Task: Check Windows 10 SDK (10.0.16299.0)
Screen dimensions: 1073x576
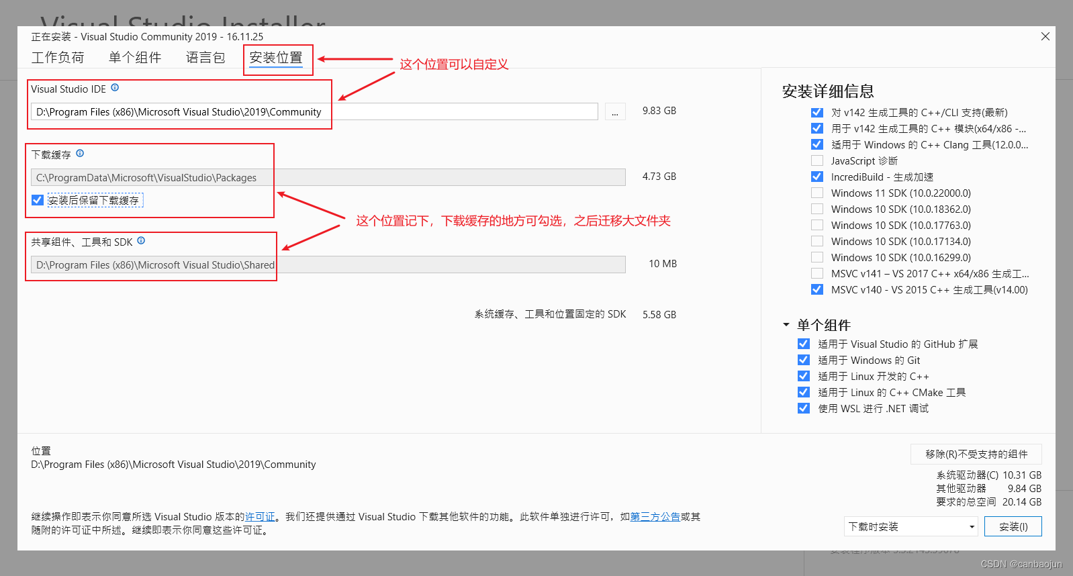Action: pyautogui.click(x=817, y=257)
